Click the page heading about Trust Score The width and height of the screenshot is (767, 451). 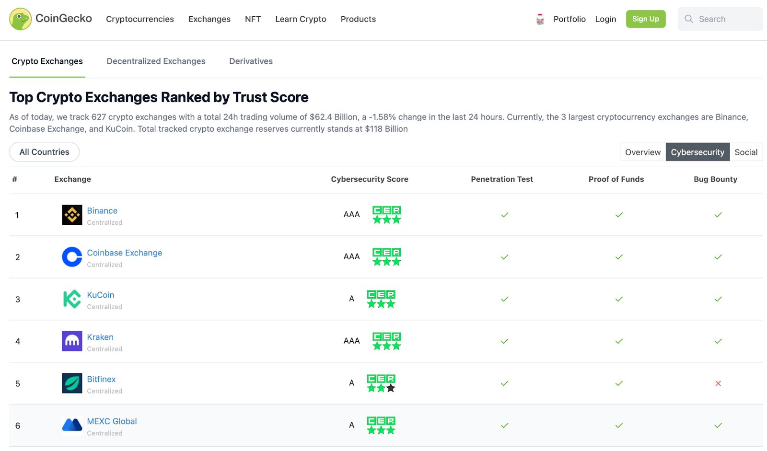click(x=159, y=97)
